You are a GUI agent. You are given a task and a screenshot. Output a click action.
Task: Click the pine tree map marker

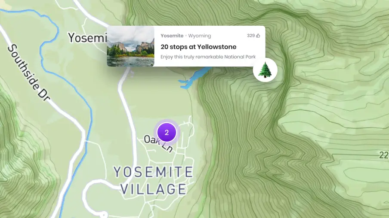click(x=265, y=70)
